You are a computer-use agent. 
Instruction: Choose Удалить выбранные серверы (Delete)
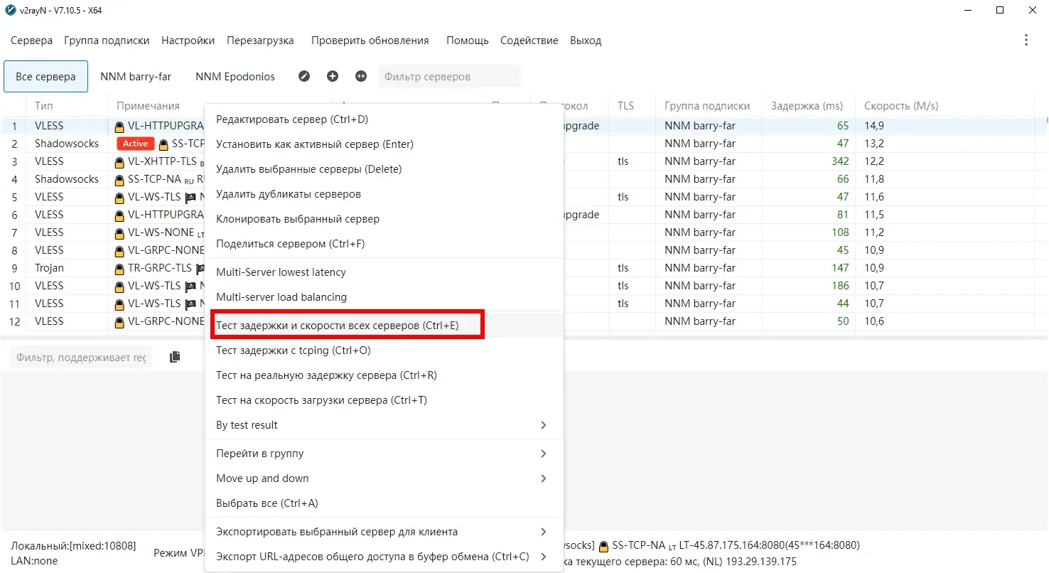tap(384, 169)
